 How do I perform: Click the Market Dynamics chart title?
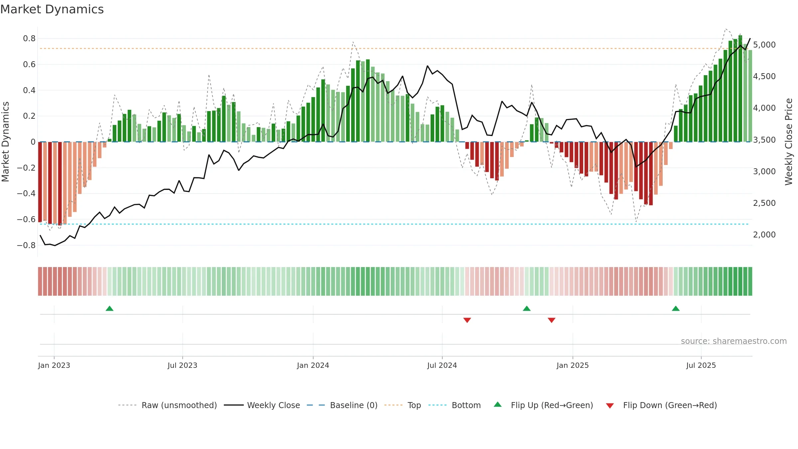pos(52,9)
